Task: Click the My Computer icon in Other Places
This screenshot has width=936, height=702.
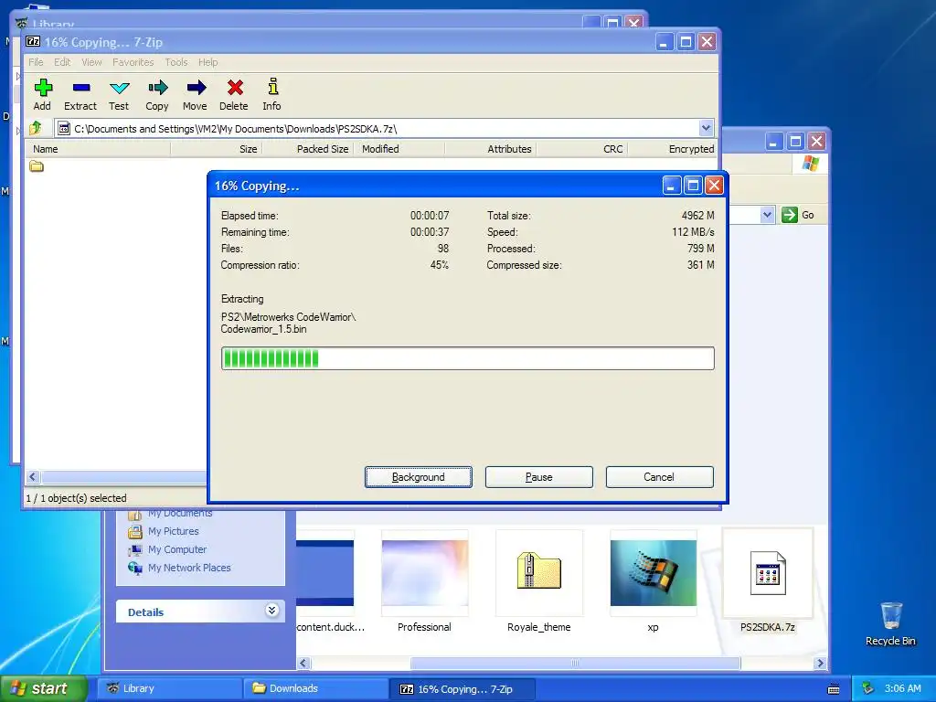Action: point(135,549)
